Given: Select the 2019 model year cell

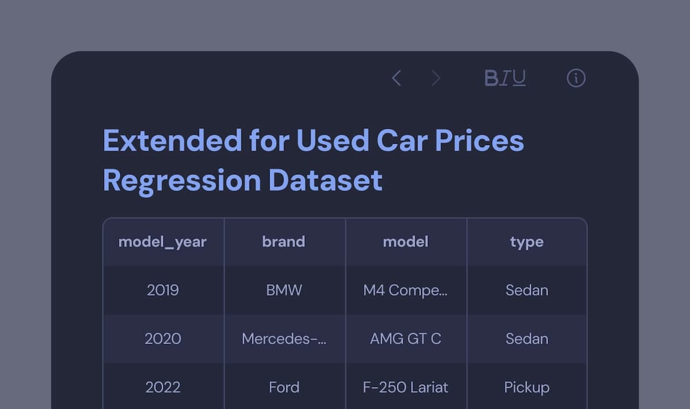Looking at the screenshot, I should tap(163, 290).
